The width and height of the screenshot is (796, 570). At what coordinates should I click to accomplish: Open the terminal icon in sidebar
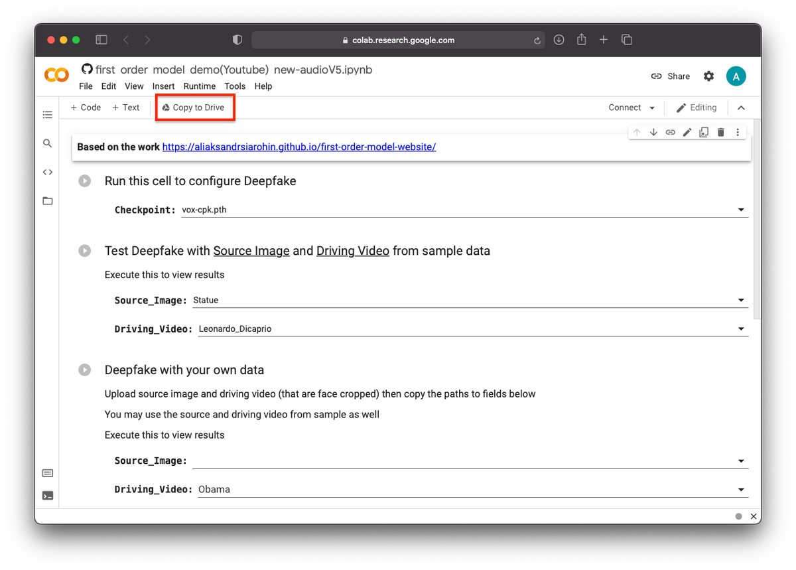[47, 496]
